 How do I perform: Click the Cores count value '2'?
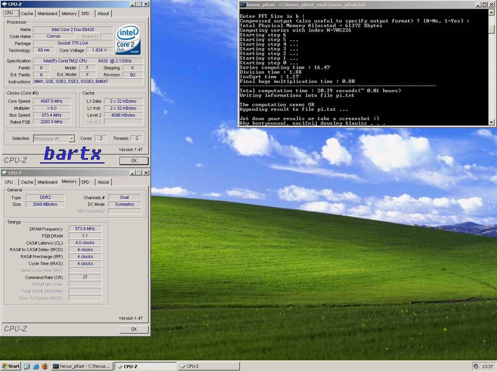tap(101, 138)
